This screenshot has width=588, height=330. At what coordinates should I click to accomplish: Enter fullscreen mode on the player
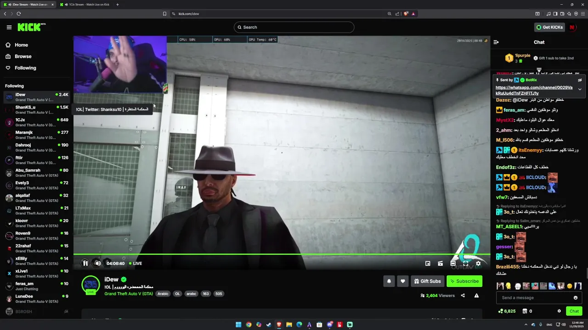pyautogui.click(x=465, y=263)
